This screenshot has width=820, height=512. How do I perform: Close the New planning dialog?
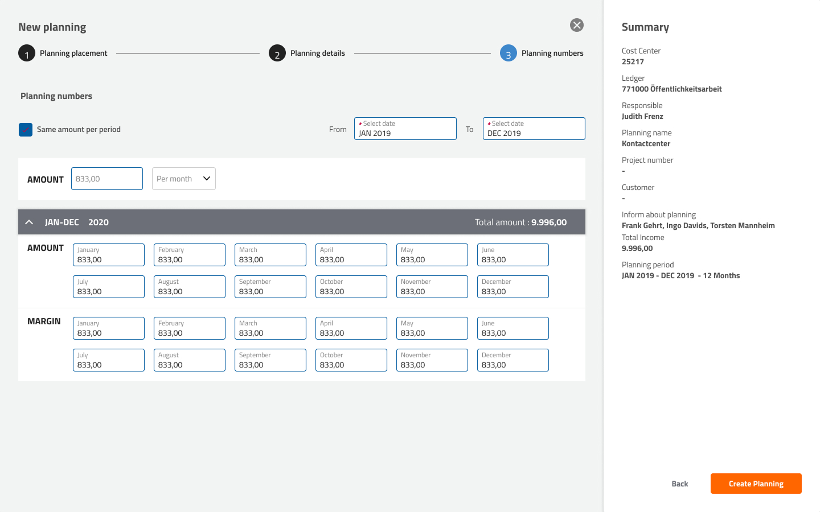click(577, 25)
